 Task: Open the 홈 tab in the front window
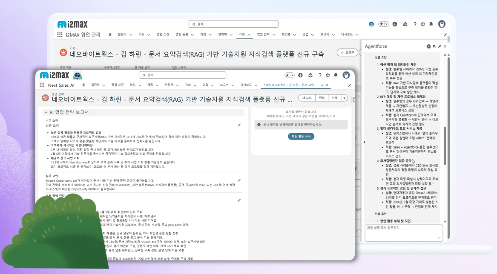point(83,85)
